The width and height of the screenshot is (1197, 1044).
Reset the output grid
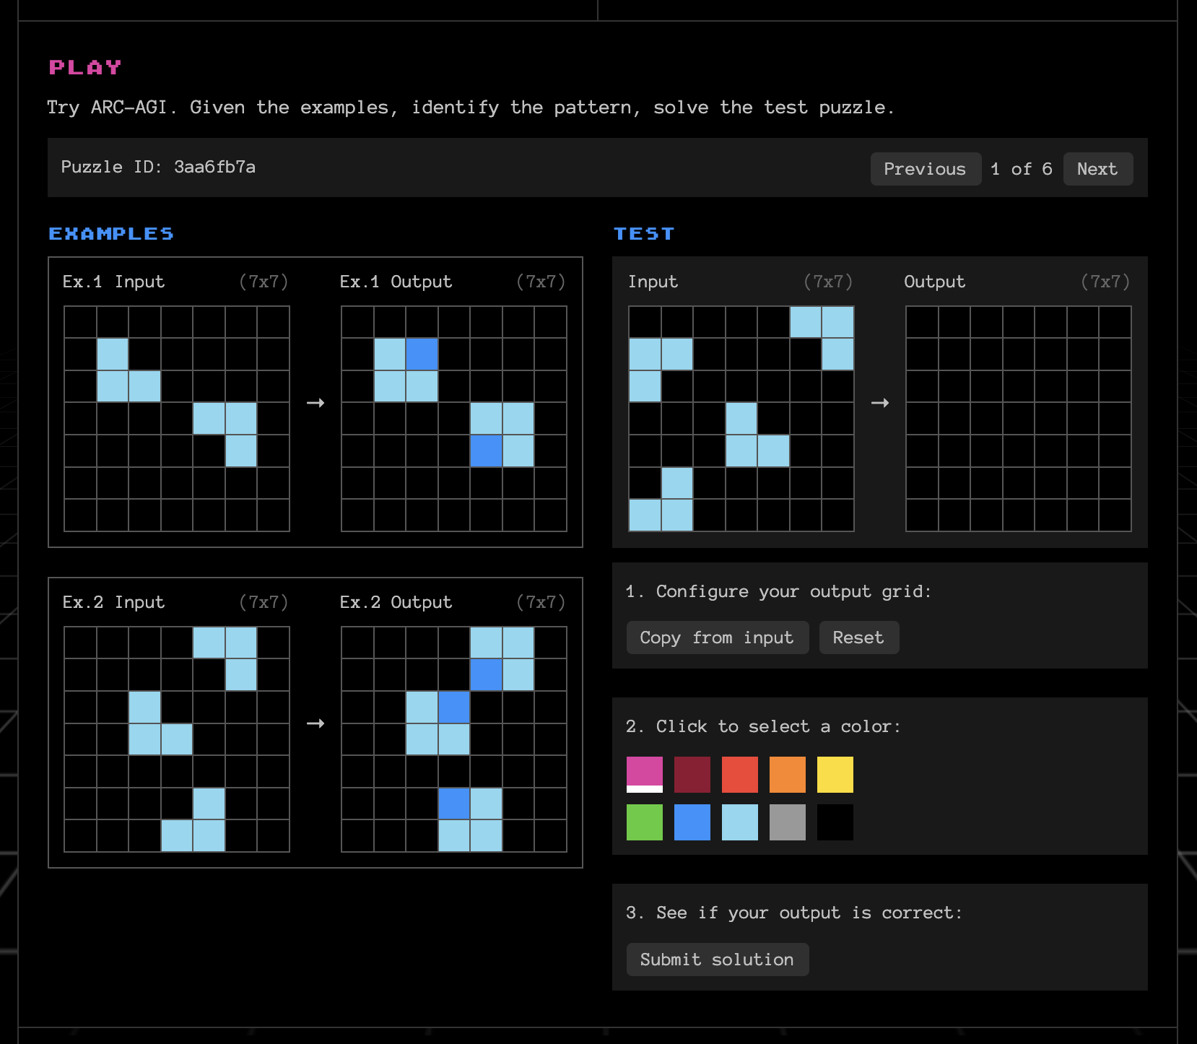click(858, 638)
